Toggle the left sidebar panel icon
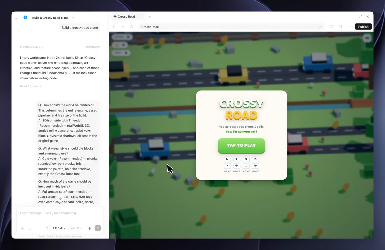Viewport: 385px width, 250px height. click(x=17, y=17)
